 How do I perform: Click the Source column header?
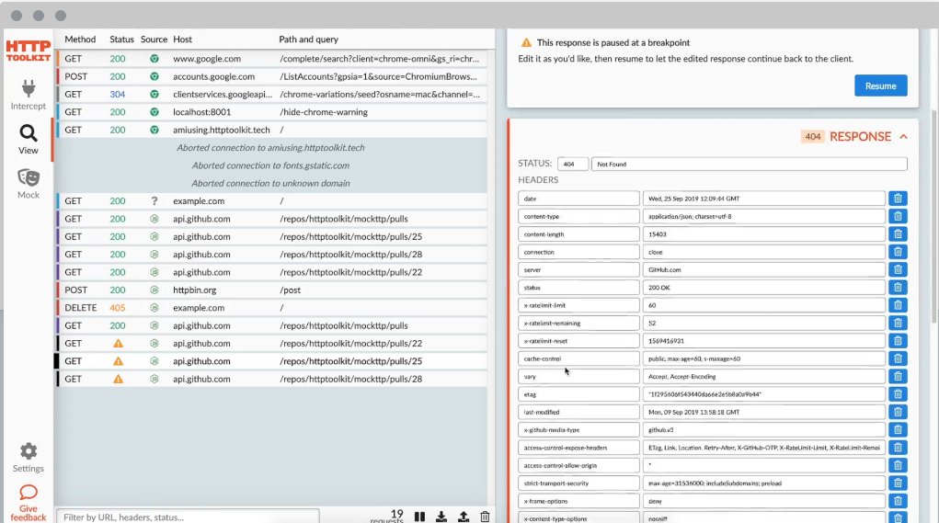(154, 40)
